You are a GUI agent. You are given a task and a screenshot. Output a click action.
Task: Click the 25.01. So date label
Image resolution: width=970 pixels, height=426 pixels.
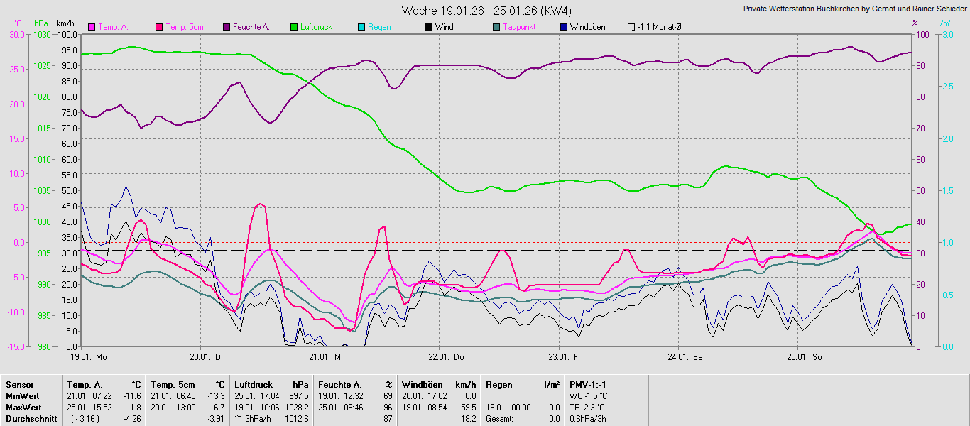click(805, 357)
